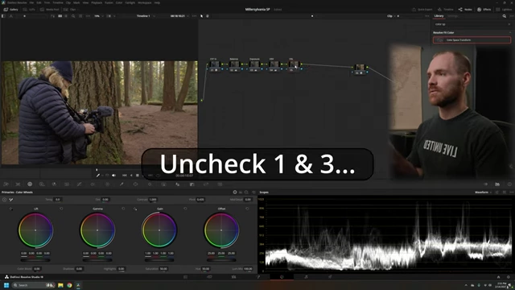Toggle the Media Pool panel

tap(50, 10)
